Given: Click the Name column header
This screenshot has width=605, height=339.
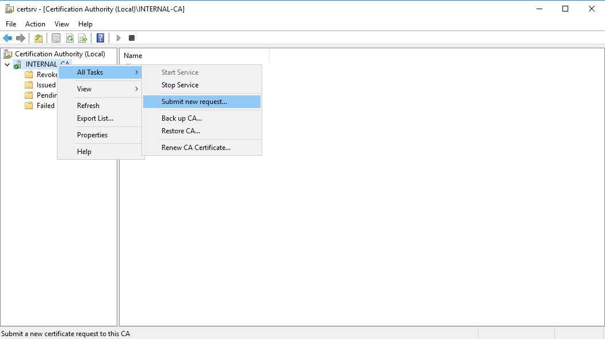Looking at the screenshot, I should (133, 56).
